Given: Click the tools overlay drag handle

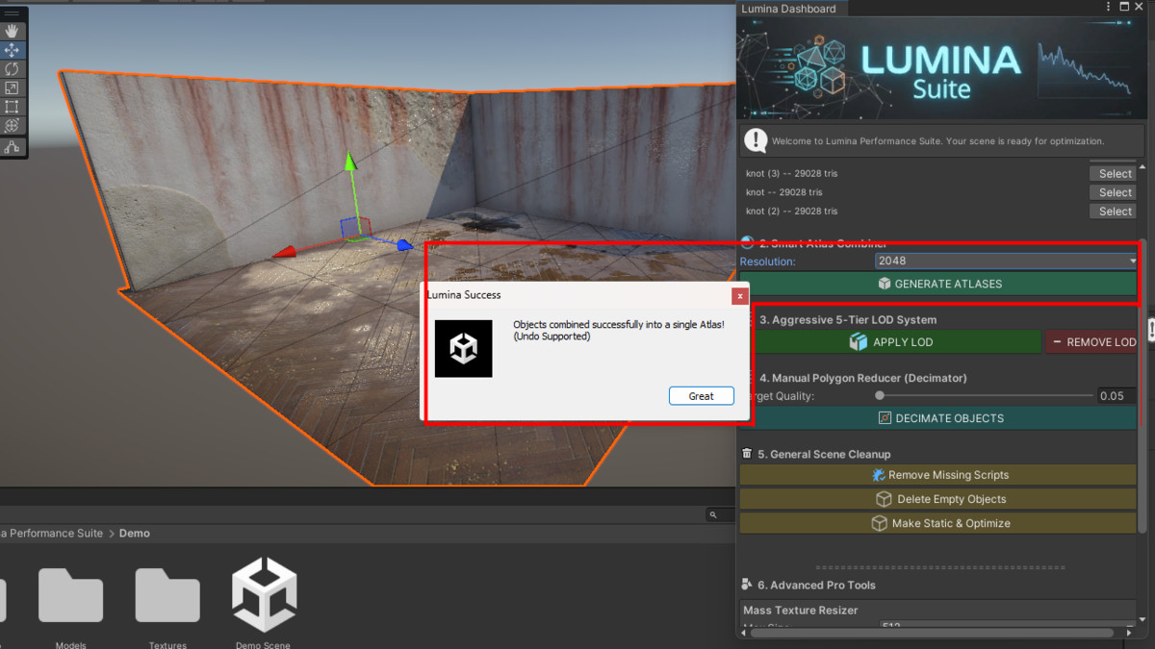Looking at the screenshot, I should [13, 13].
